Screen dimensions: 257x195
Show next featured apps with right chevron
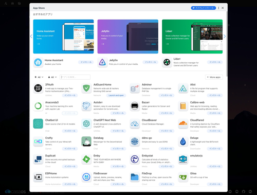[x=225, y=37]
